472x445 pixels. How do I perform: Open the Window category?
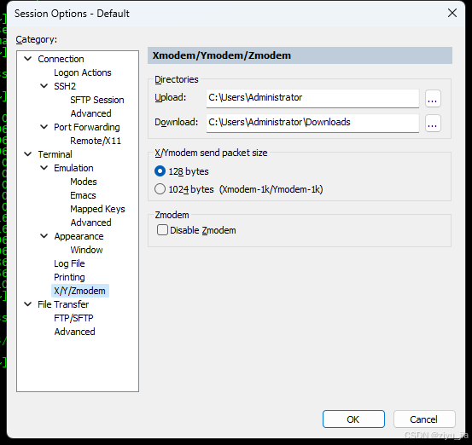(x=86, y=250)
